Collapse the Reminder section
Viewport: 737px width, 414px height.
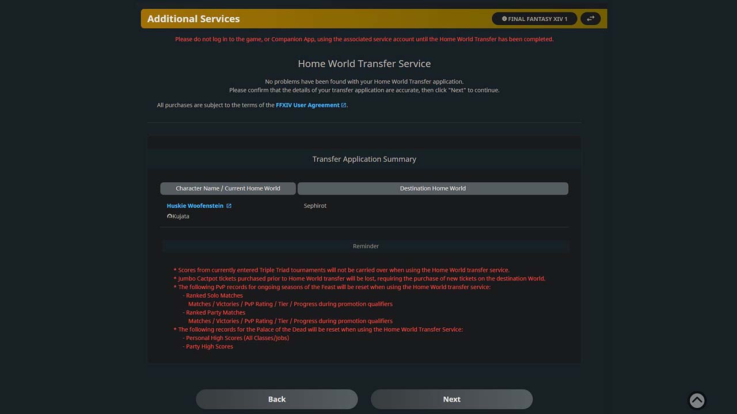coord(366,246)
